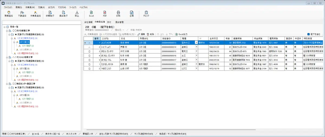Collapse the 二二物流センター建設工事 tree node
This screenshot has height=137, width=325.
7,84
